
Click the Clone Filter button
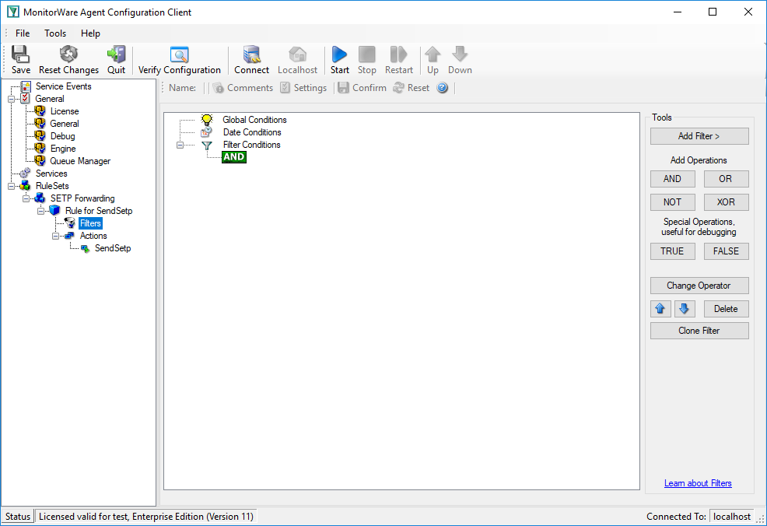[699, 331]
